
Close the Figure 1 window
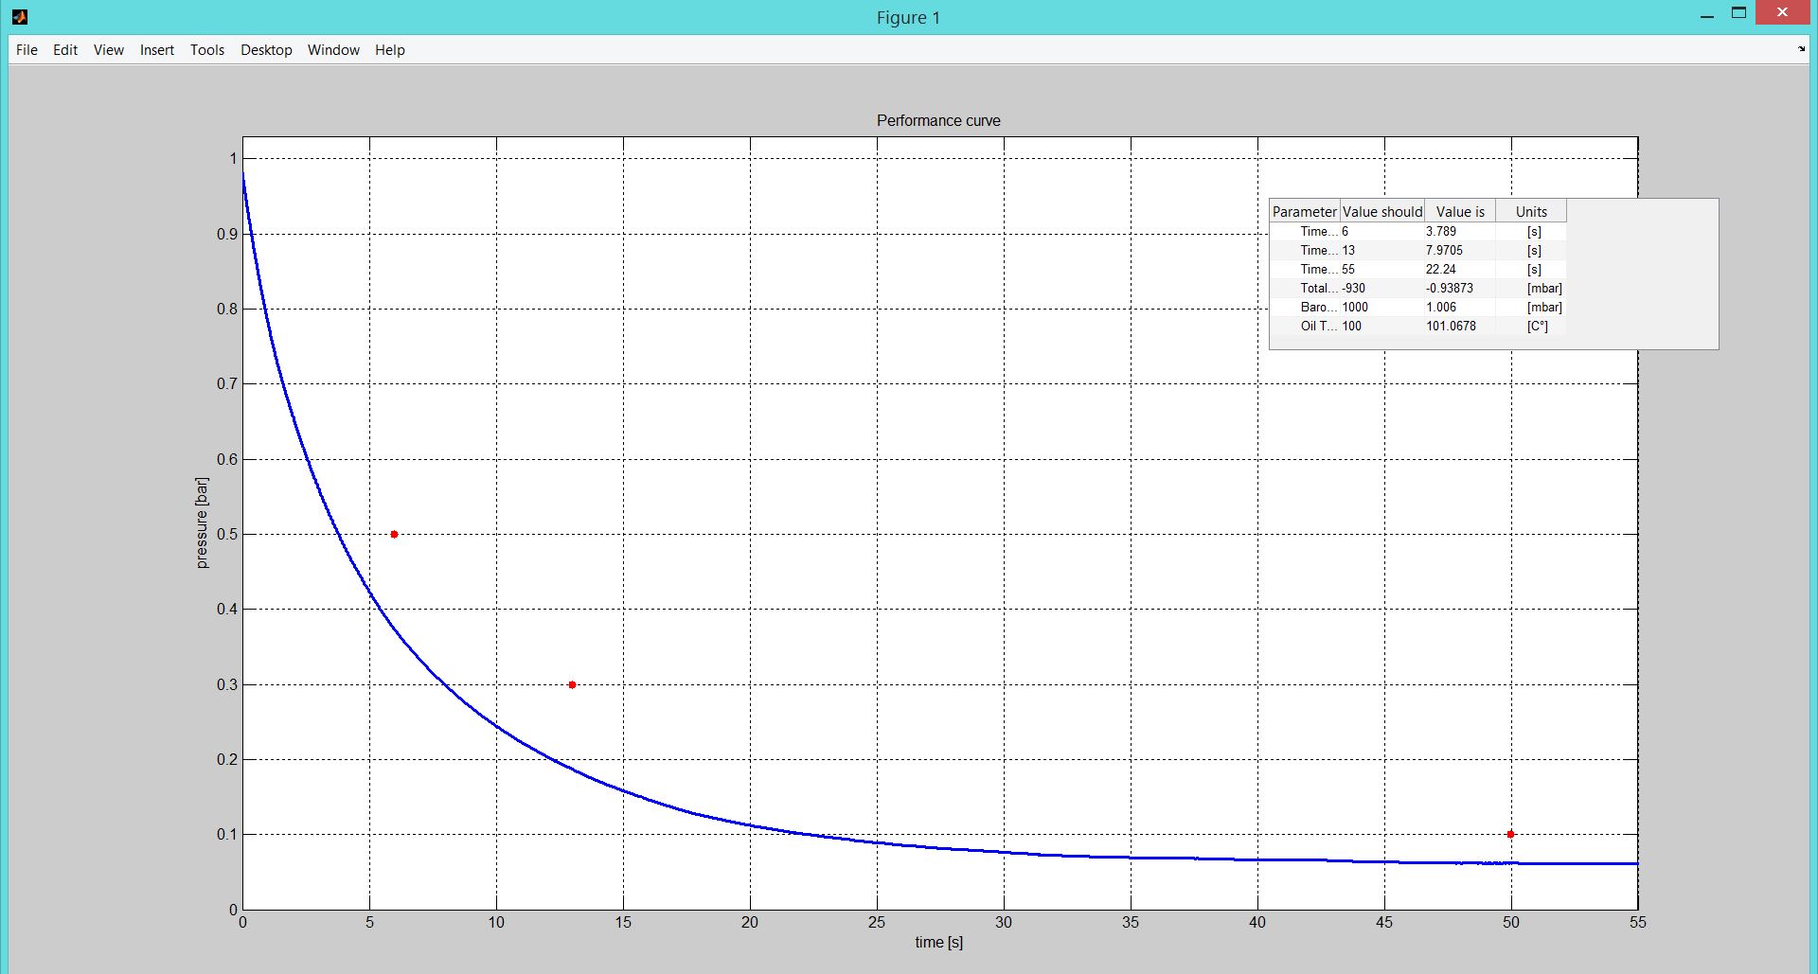coord(1783,14)
